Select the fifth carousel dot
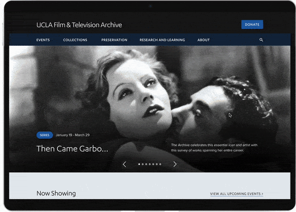Screen dimensions: 296x212 point(153,164)
